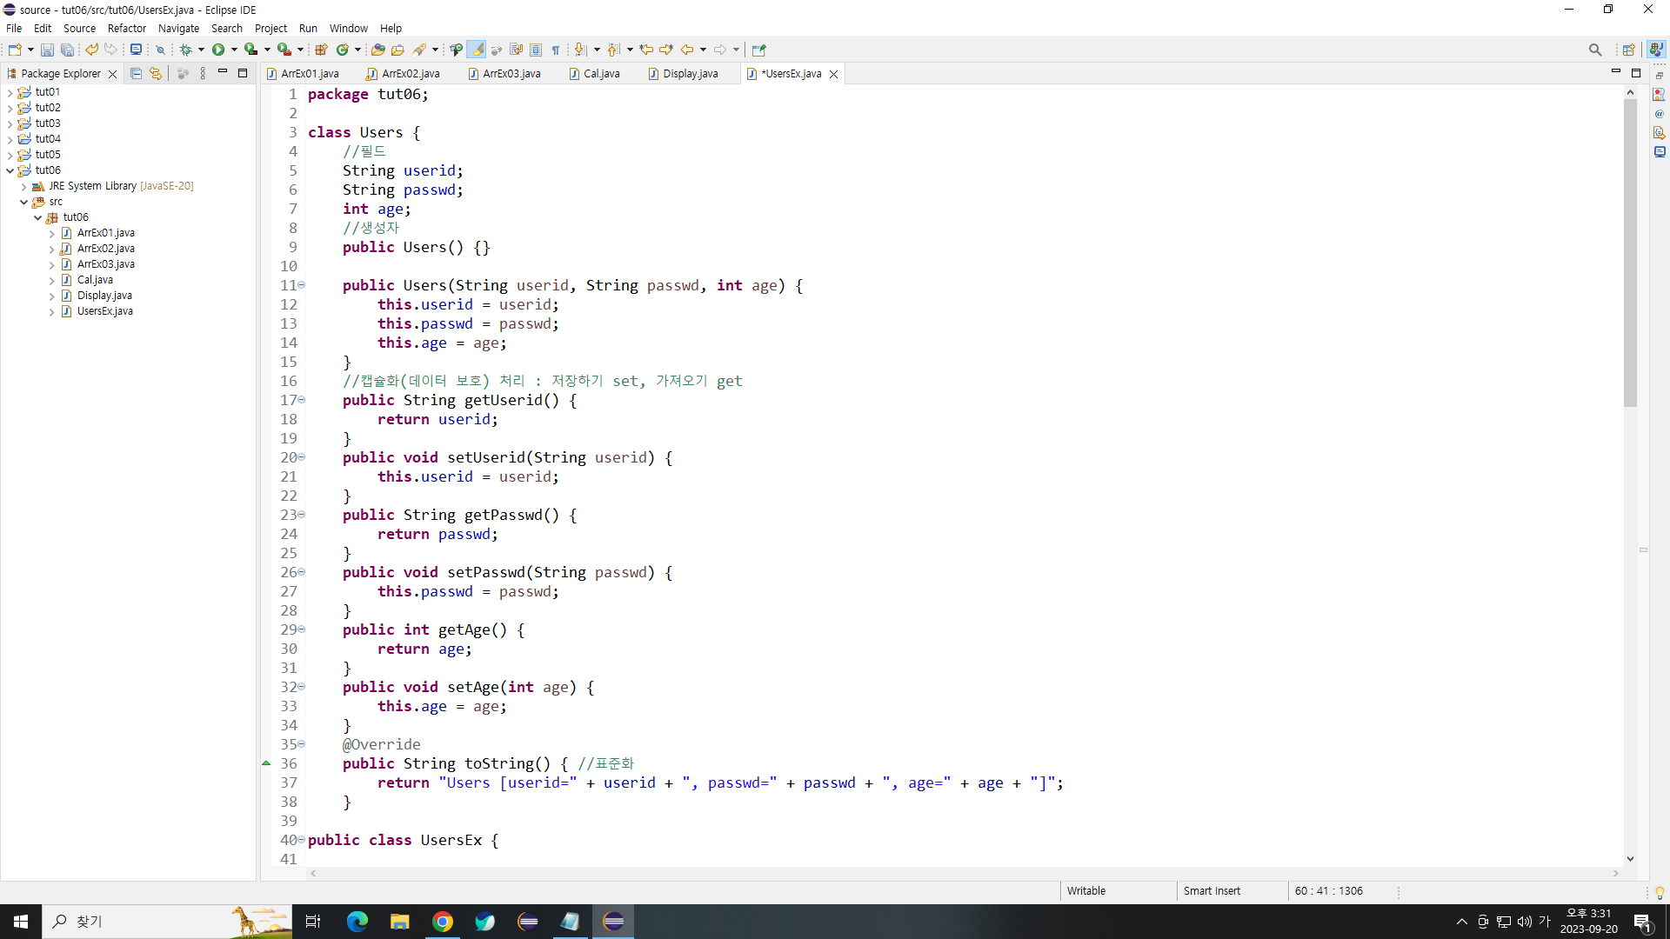Toggle Link with Editor in Package Explorer
Image resolution: width=1670 pixels, height=939 pixels.
156,74
